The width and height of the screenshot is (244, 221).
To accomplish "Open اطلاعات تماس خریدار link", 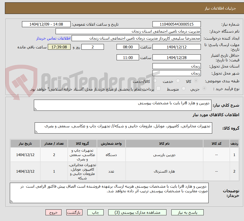I will (x=53, y=38).
